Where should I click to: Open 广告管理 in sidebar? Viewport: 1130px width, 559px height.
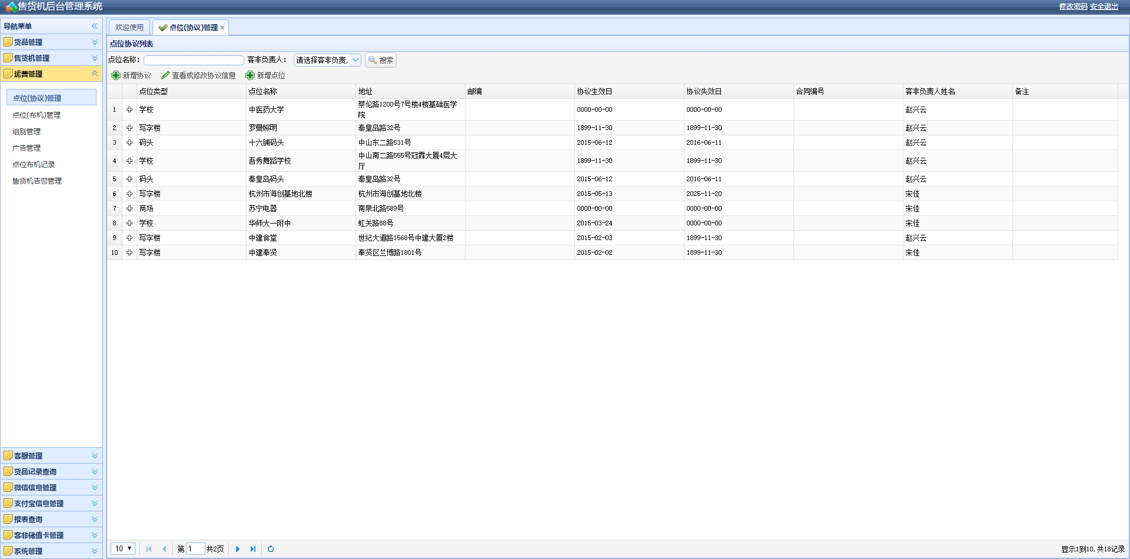point(26,148)
